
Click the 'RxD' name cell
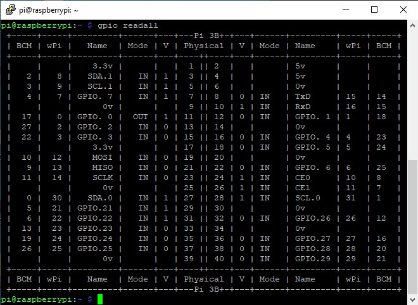click(x=303, y=107)
